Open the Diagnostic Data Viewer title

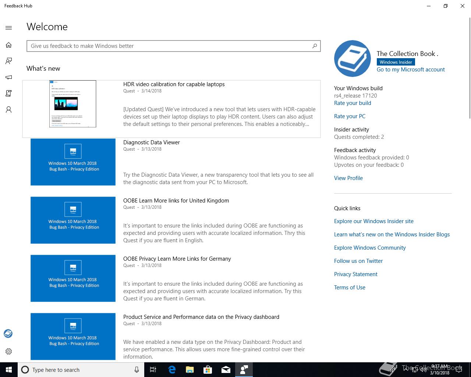pyautogui.click(x=152, y=142)
